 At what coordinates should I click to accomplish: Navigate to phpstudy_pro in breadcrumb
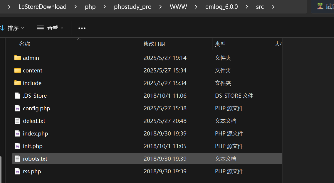click(133, 7)
